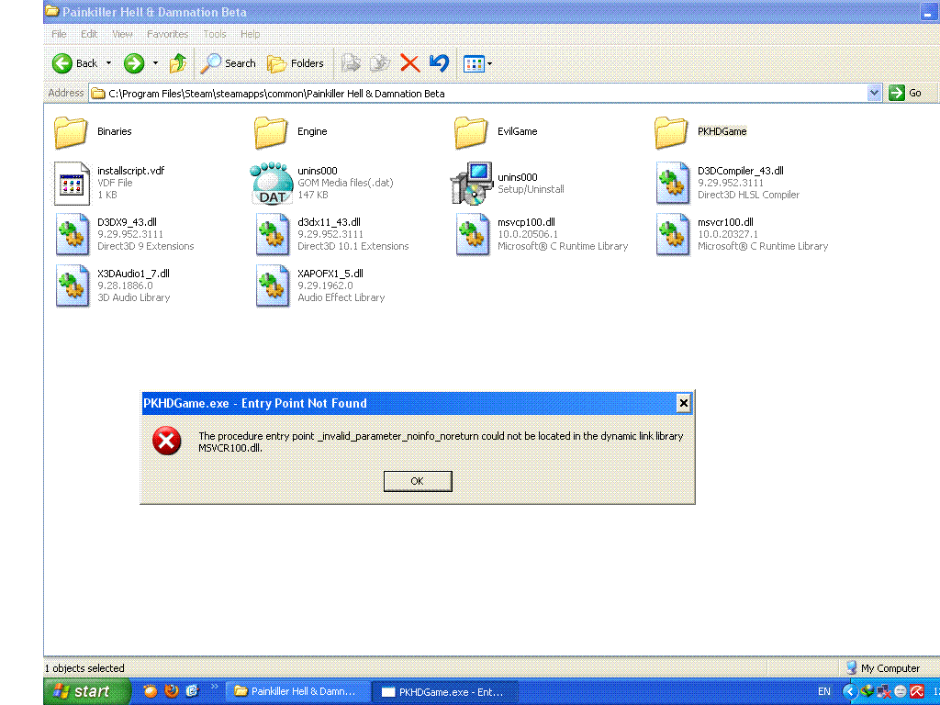The width and height of the screenshot is (940, 705).
Task: Switch to PKHDGame.exe taskbar button
Action: pos(443,692)
